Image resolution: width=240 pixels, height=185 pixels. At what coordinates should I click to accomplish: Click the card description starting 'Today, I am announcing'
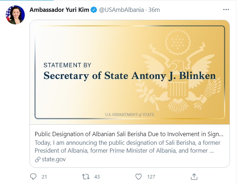127,147
